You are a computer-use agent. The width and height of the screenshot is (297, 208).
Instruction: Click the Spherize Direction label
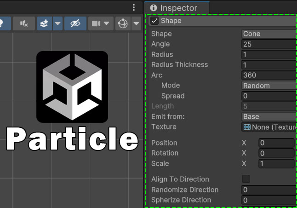(181, 200)
